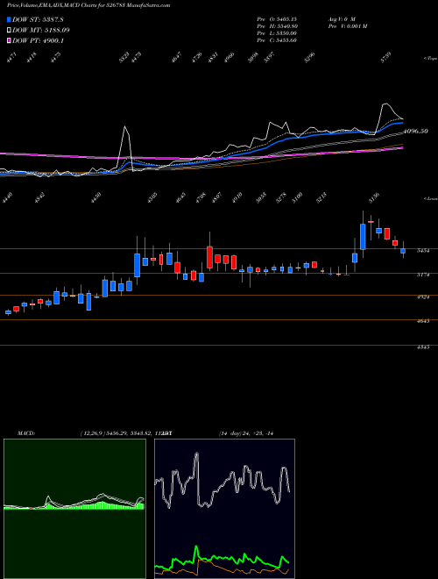
Task: Click the 4924 price level label
Action: 423,297
